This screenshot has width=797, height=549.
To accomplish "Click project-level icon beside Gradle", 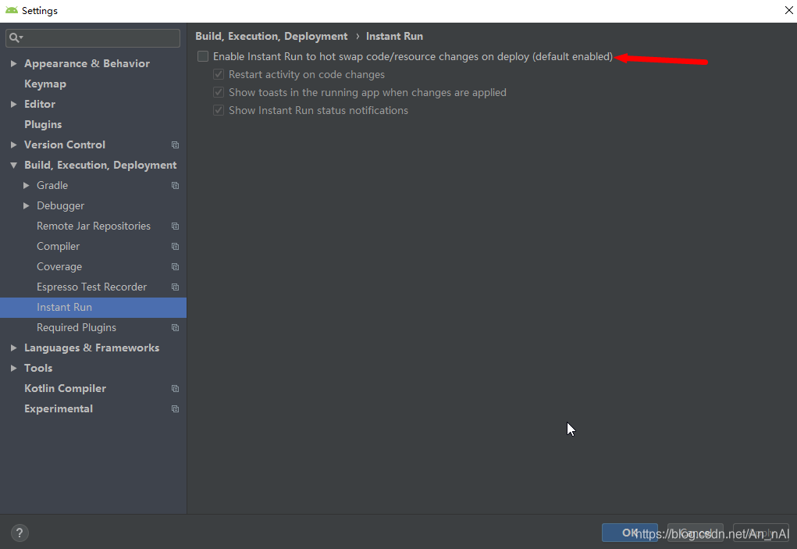I will (x=176, y=186).
